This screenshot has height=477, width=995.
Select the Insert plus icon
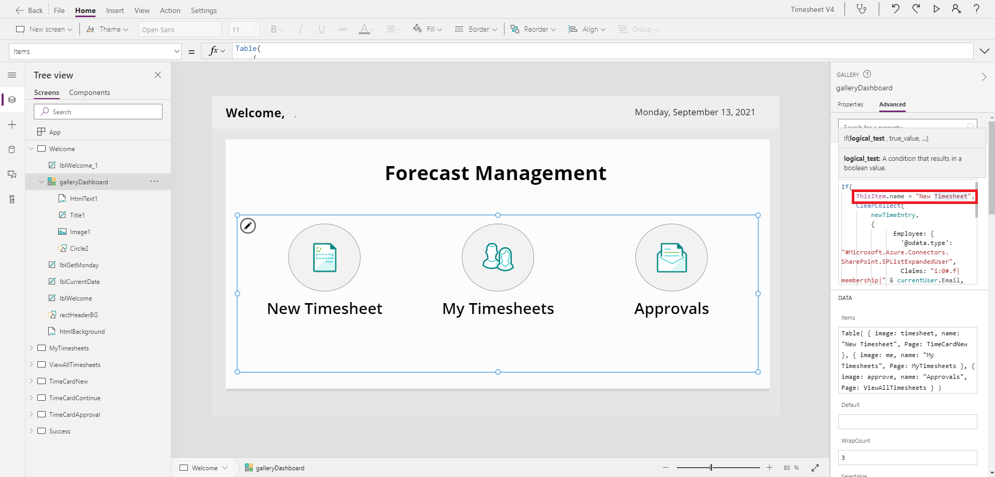[12, 125]
